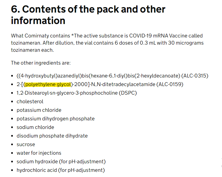This screenshot has height=177, width=222.
Task: Click the "sodium hydroxide" list item
Action: [61, 162]
